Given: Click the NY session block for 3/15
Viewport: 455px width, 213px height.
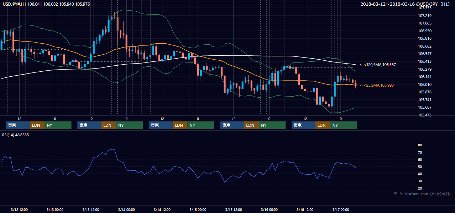Looking at the screenshot, I should 272,125.
